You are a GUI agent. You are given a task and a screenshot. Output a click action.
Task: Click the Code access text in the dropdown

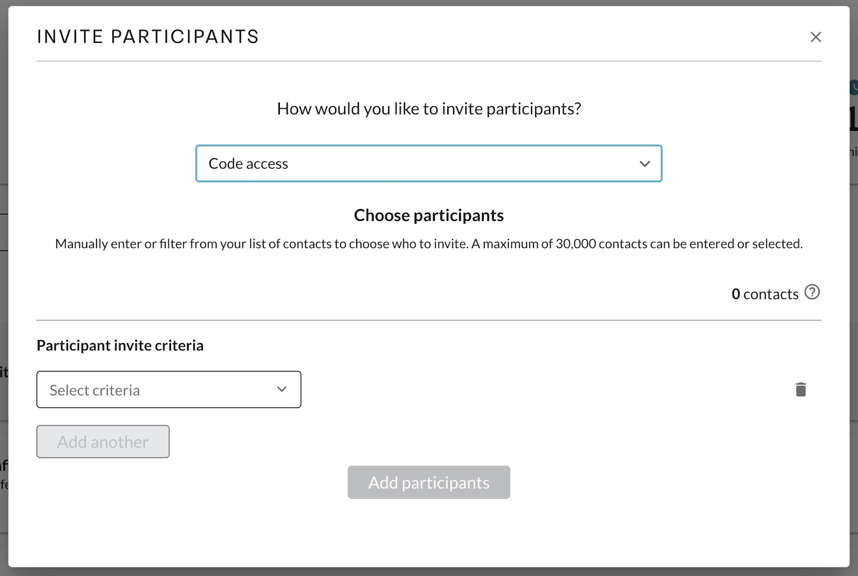click(248, 164)
